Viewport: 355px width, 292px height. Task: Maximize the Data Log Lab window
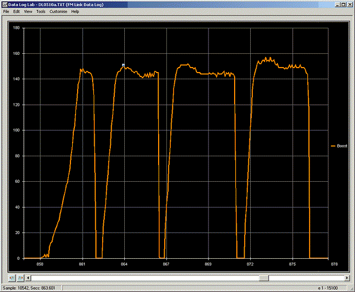(x=343, y=4)
